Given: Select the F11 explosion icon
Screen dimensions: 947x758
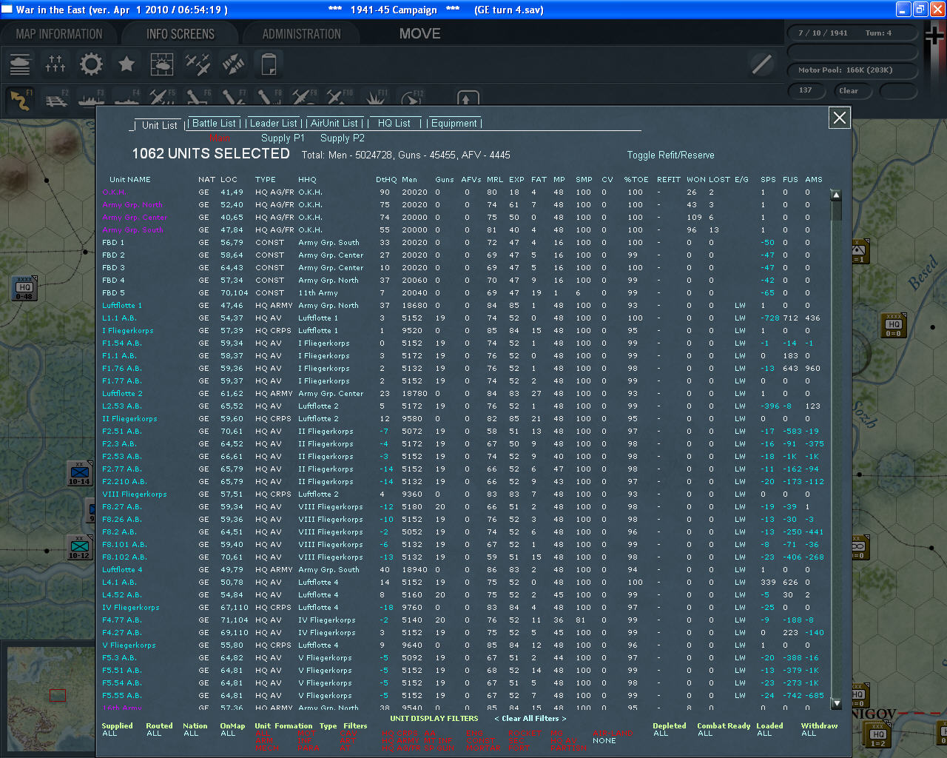Looking at the screenshot, I should 375,99.
